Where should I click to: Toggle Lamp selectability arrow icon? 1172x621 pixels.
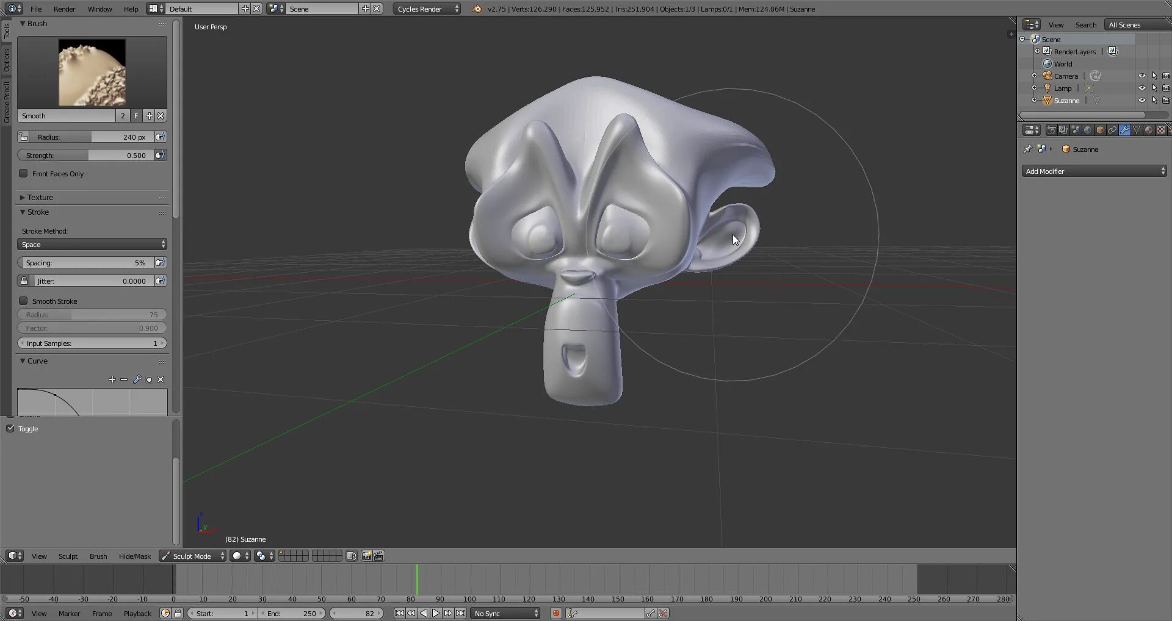(1154, 88)
